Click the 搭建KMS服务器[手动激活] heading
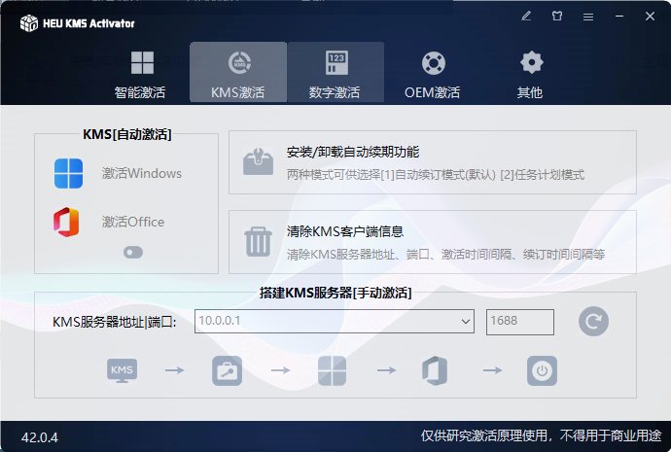 tap(335, 293)
